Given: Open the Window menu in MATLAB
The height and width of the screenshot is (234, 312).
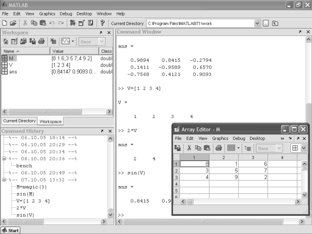Looking at the screenshot, I should (x=104, y=13).
